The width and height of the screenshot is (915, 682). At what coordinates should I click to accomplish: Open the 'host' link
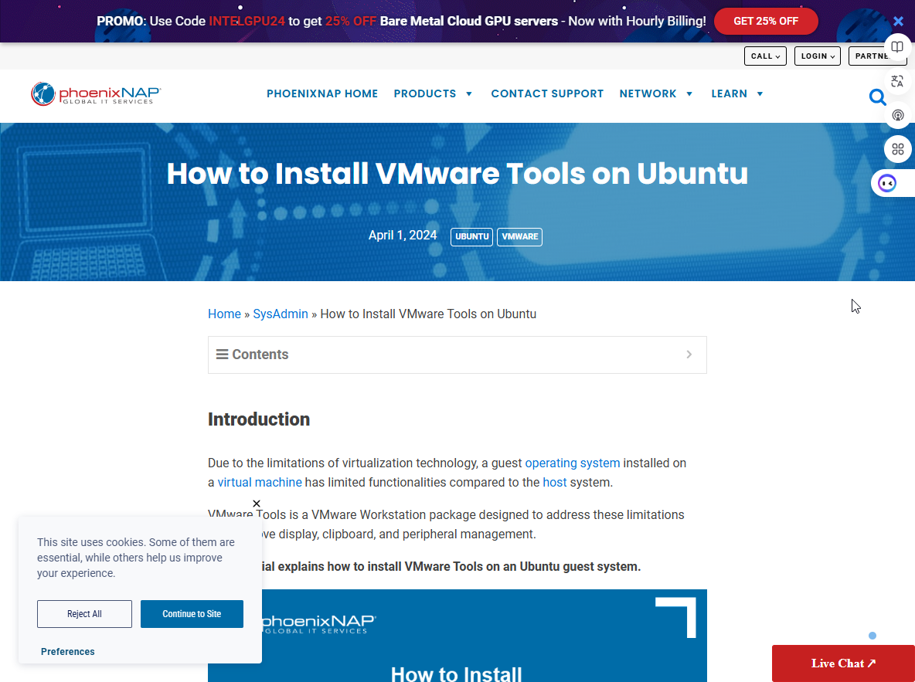pyautogui.click(x=554, y=483)
